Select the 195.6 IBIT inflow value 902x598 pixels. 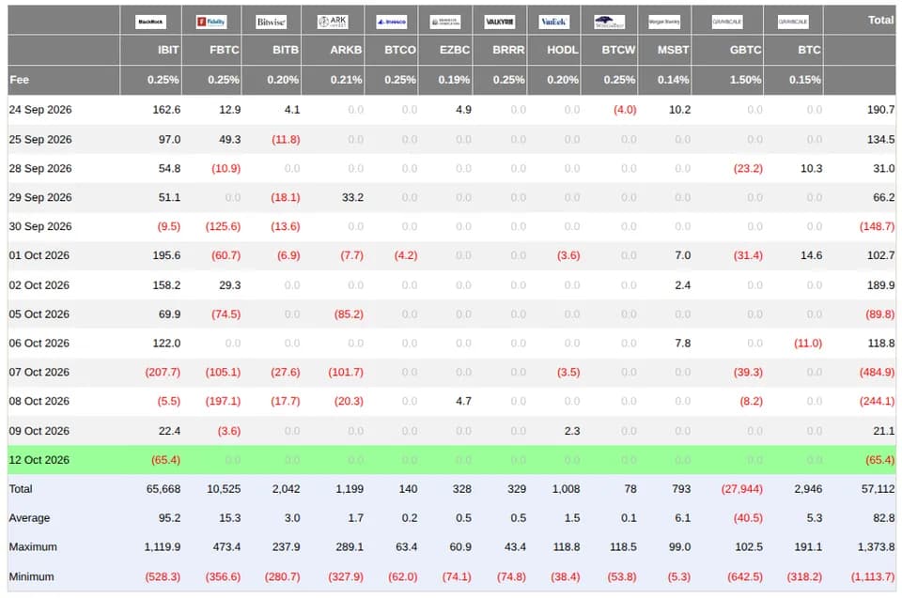tap(166, 255)
